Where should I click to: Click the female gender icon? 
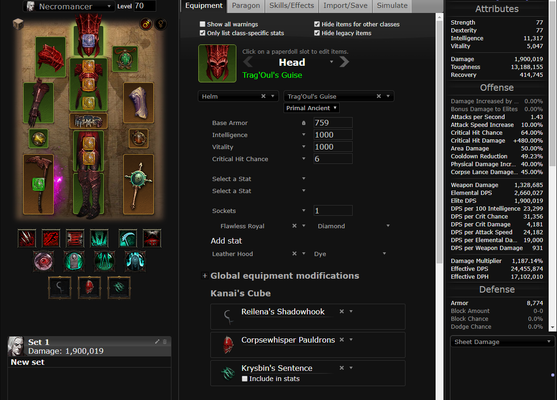tap(160, 25)
